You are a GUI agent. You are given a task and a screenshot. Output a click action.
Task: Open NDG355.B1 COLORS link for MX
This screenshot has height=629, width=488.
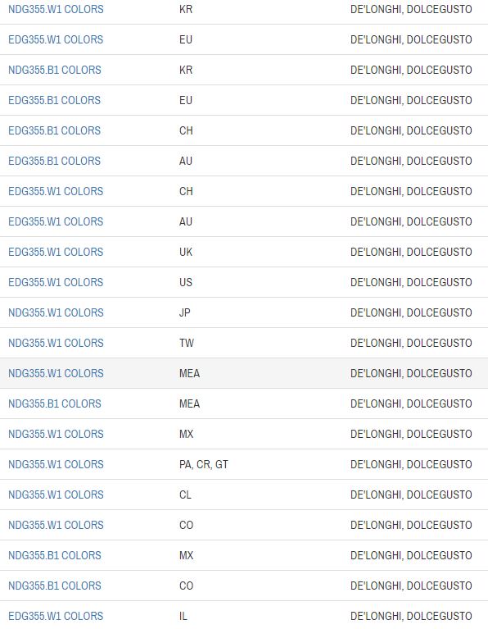coord(55,555)
